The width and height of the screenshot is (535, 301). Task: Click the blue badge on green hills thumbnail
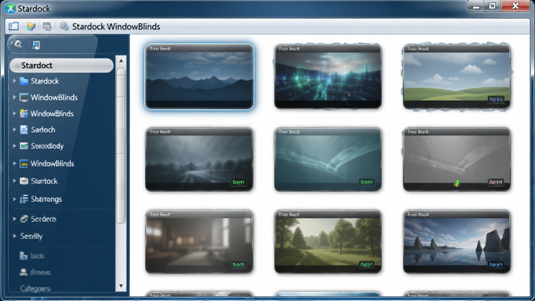pyautogui.click(x=496, y=99)
